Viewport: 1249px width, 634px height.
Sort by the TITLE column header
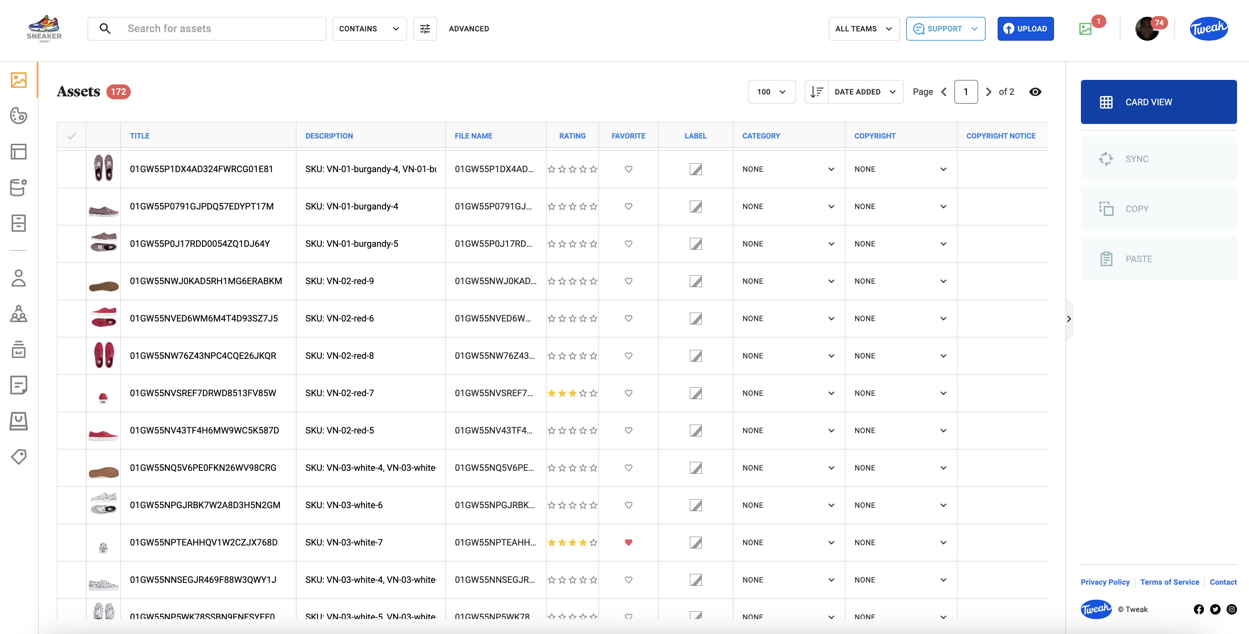pos(140,136)
